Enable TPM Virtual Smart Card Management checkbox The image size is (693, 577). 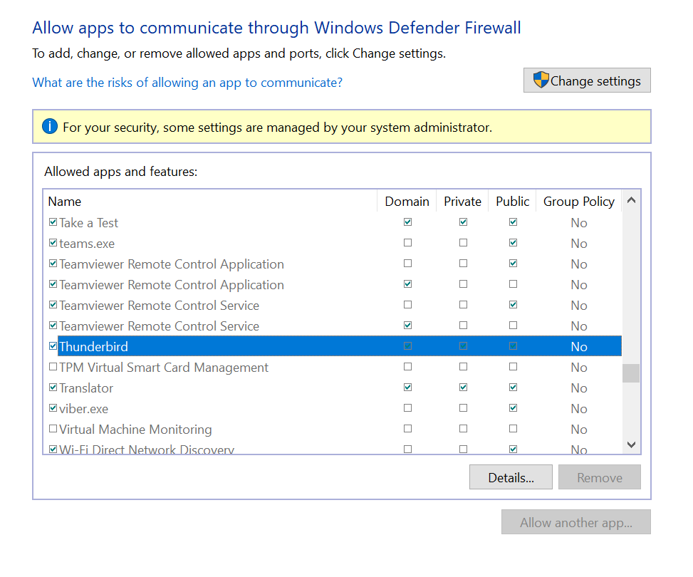53,367
